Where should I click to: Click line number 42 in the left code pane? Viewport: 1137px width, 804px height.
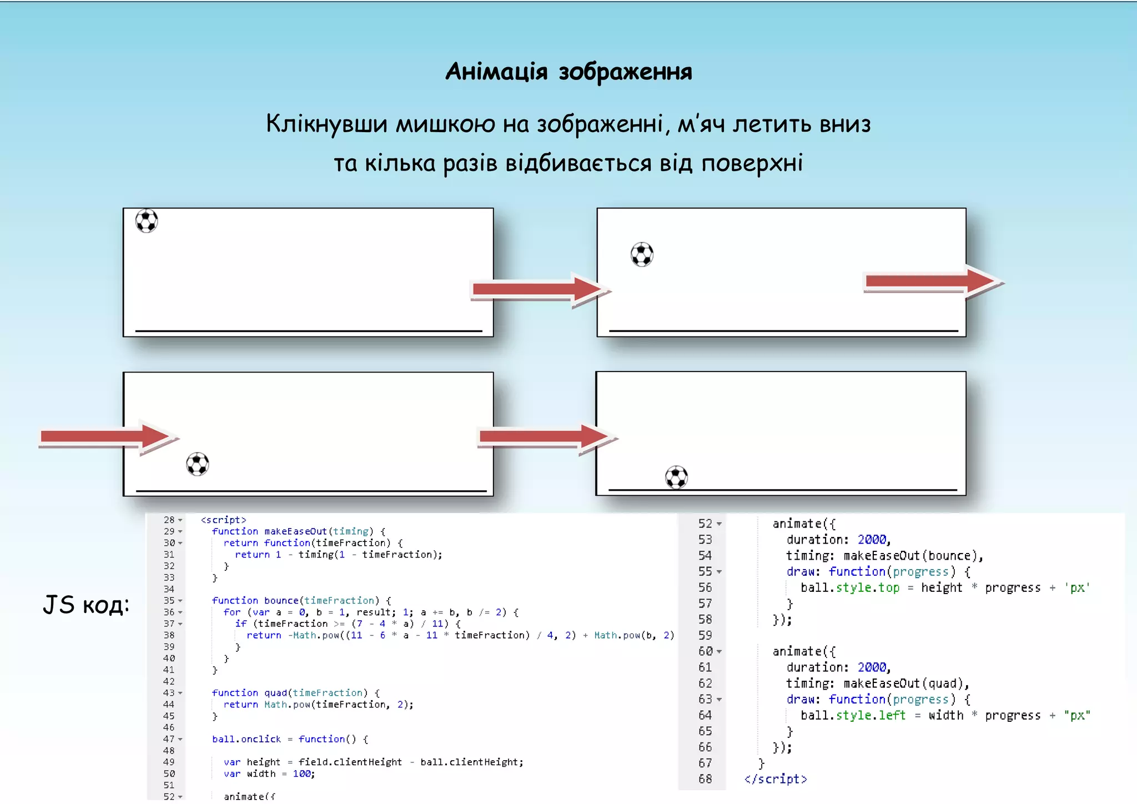coord(169,682)
